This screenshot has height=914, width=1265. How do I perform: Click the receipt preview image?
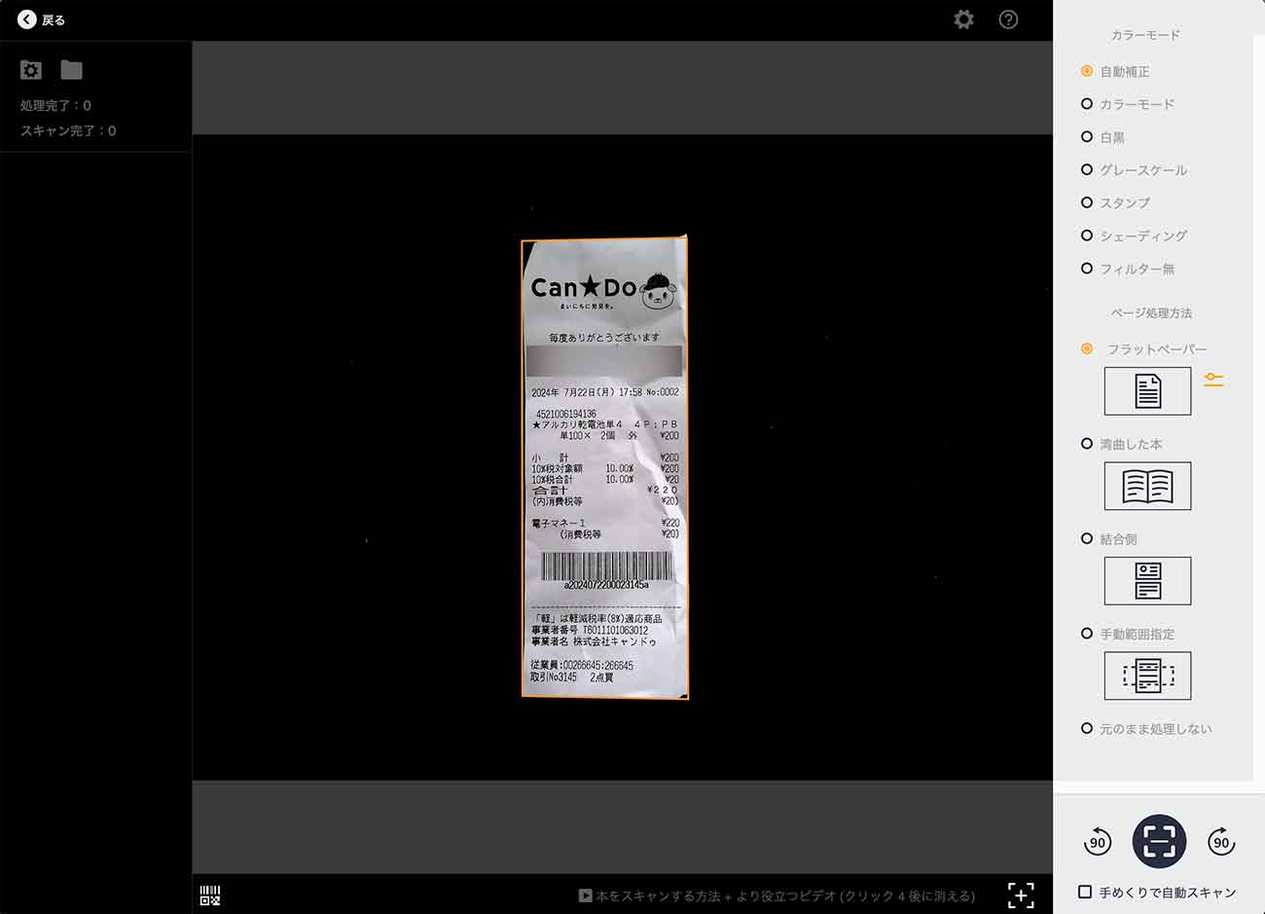pos(604,468)
